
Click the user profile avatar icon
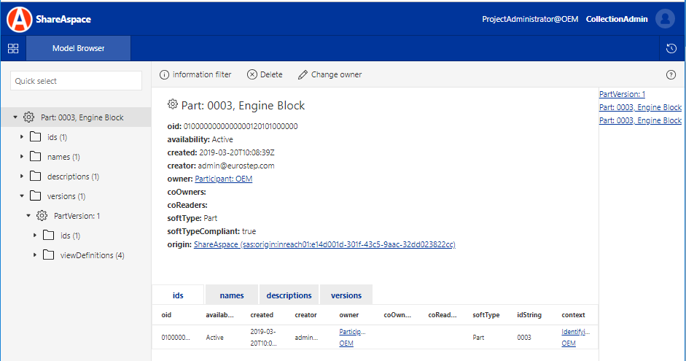point(664,20)
